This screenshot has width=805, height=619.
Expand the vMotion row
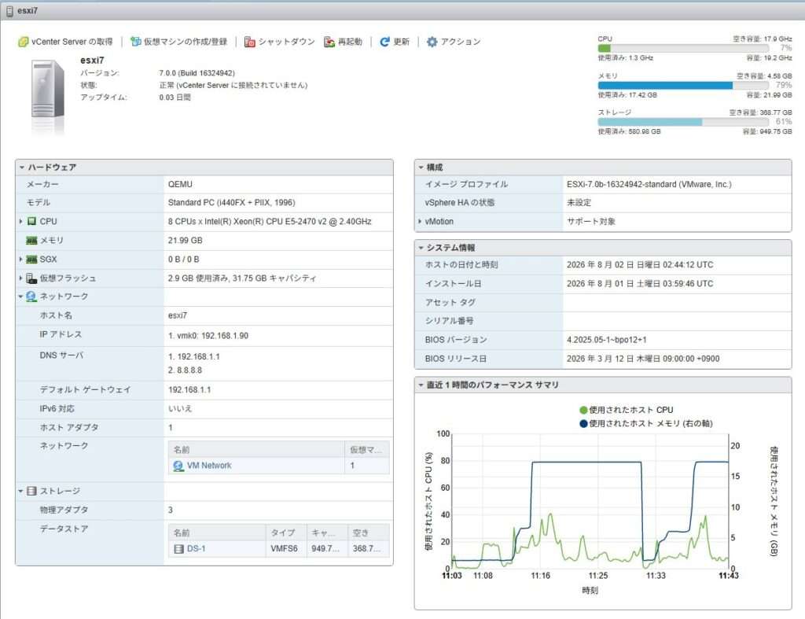point(420,221)
